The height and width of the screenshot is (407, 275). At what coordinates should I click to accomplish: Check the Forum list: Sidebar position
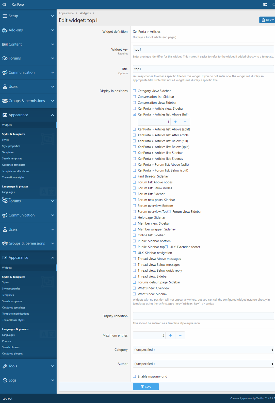(x=135, y=194)
